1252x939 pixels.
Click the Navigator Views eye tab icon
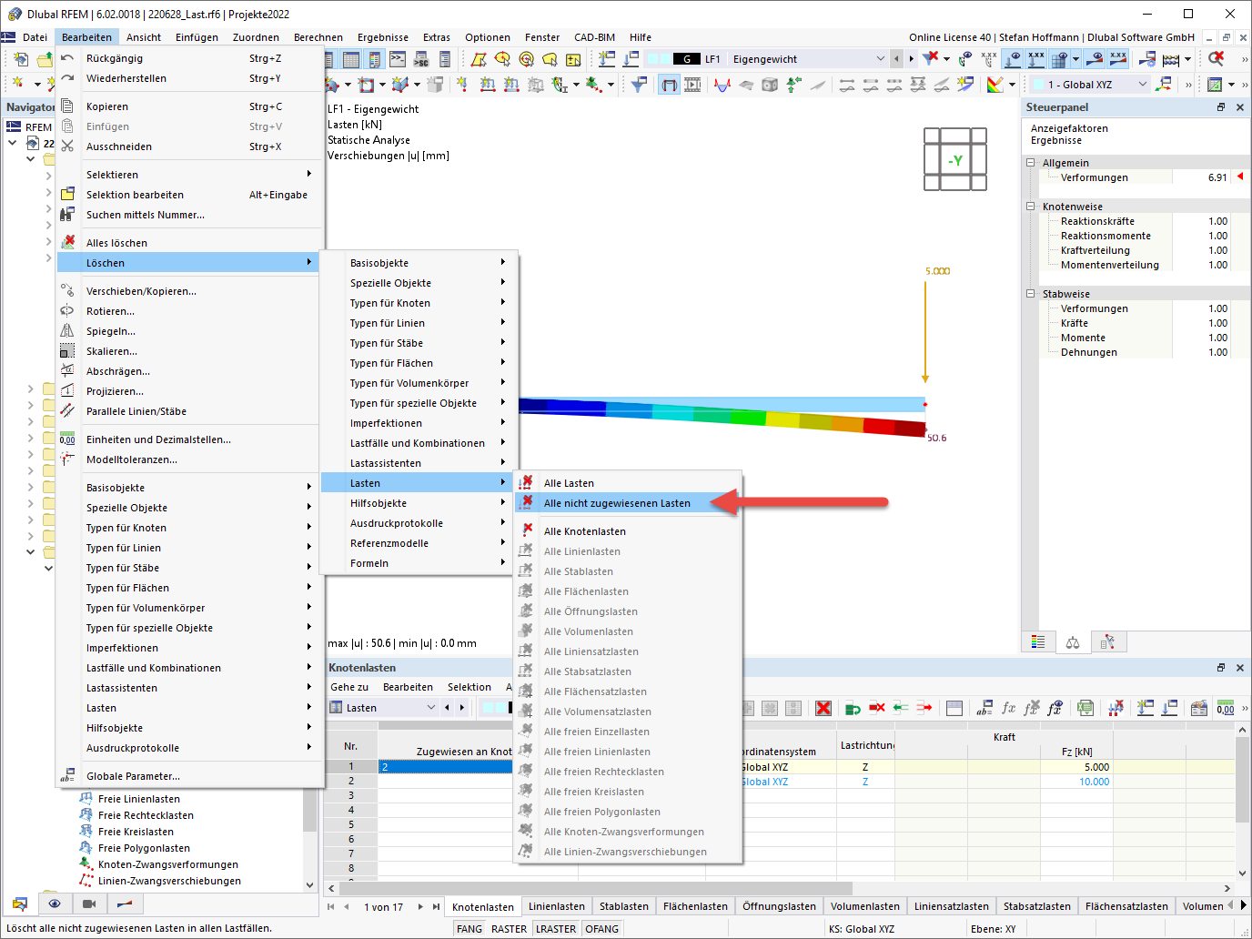click(55, 904)
